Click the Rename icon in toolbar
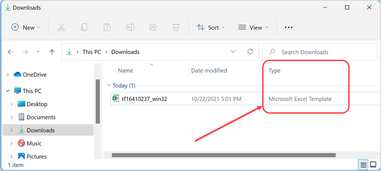Screen dimensions: 381x171 (x=130, y=27)
